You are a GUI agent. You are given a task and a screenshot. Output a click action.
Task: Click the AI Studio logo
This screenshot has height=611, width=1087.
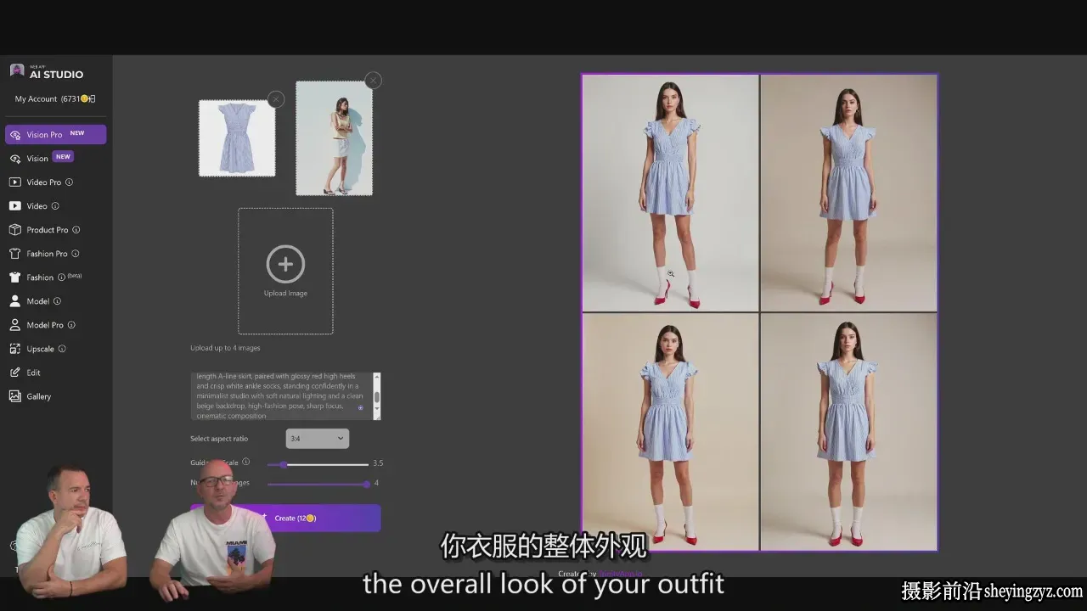47,71
